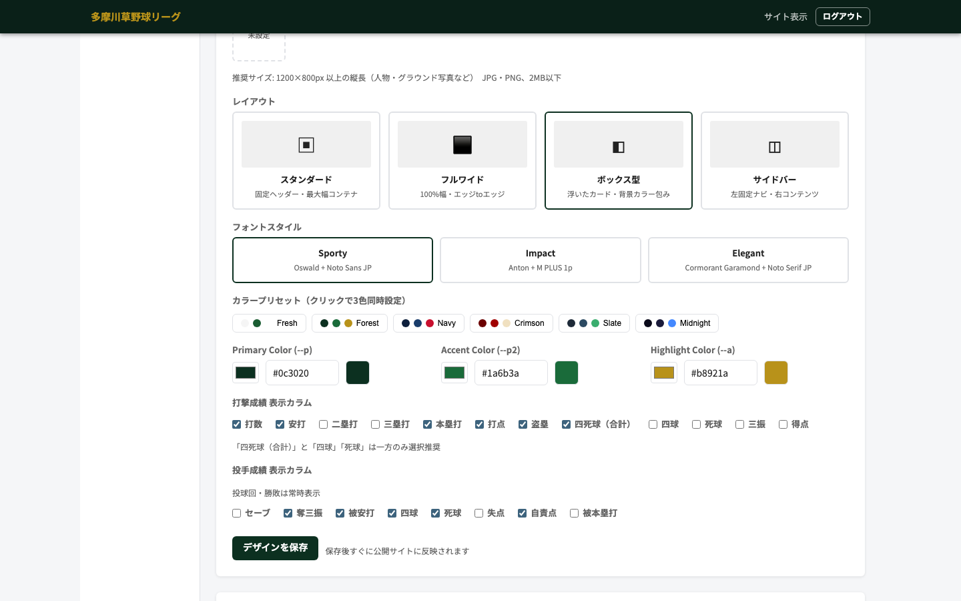Apply the Slate color preset

pos(594,323)
